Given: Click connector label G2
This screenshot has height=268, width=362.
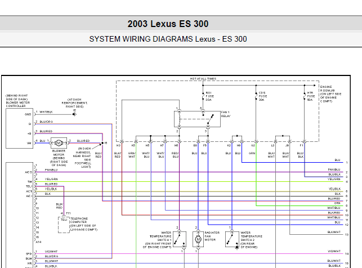Looking at the screenshot, I should pyautogui.click(x=253, y=145).
